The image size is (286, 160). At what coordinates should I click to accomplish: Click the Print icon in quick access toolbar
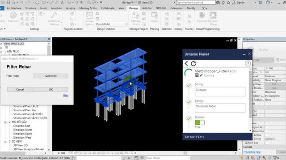(x=37, y=3)
